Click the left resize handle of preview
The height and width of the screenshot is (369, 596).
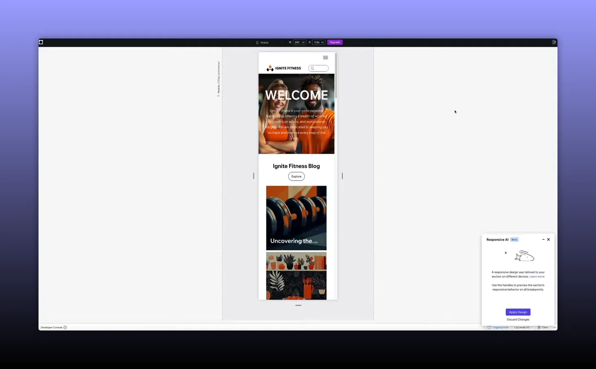pos(254,176)
